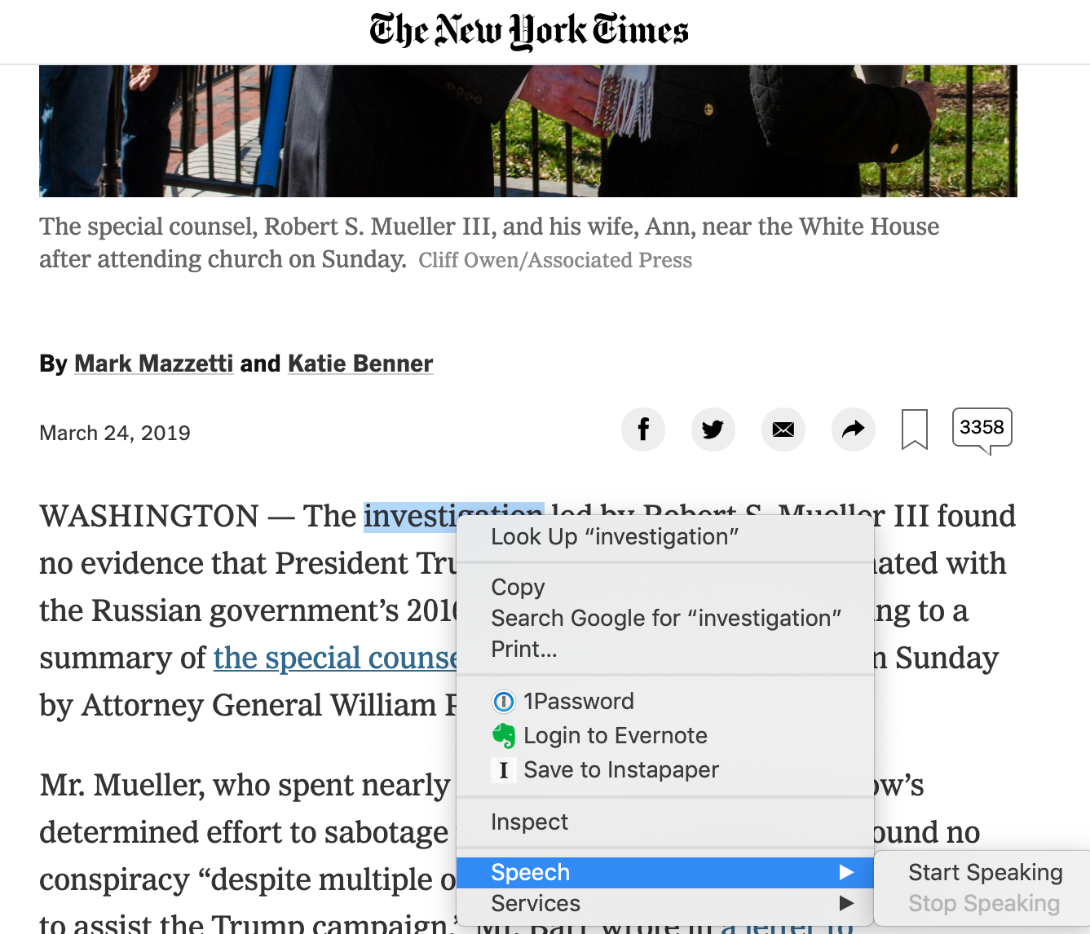The height and width of the screenshot is (934, 1090).
Task: Share article via email envelope icon
Action: 783,430
